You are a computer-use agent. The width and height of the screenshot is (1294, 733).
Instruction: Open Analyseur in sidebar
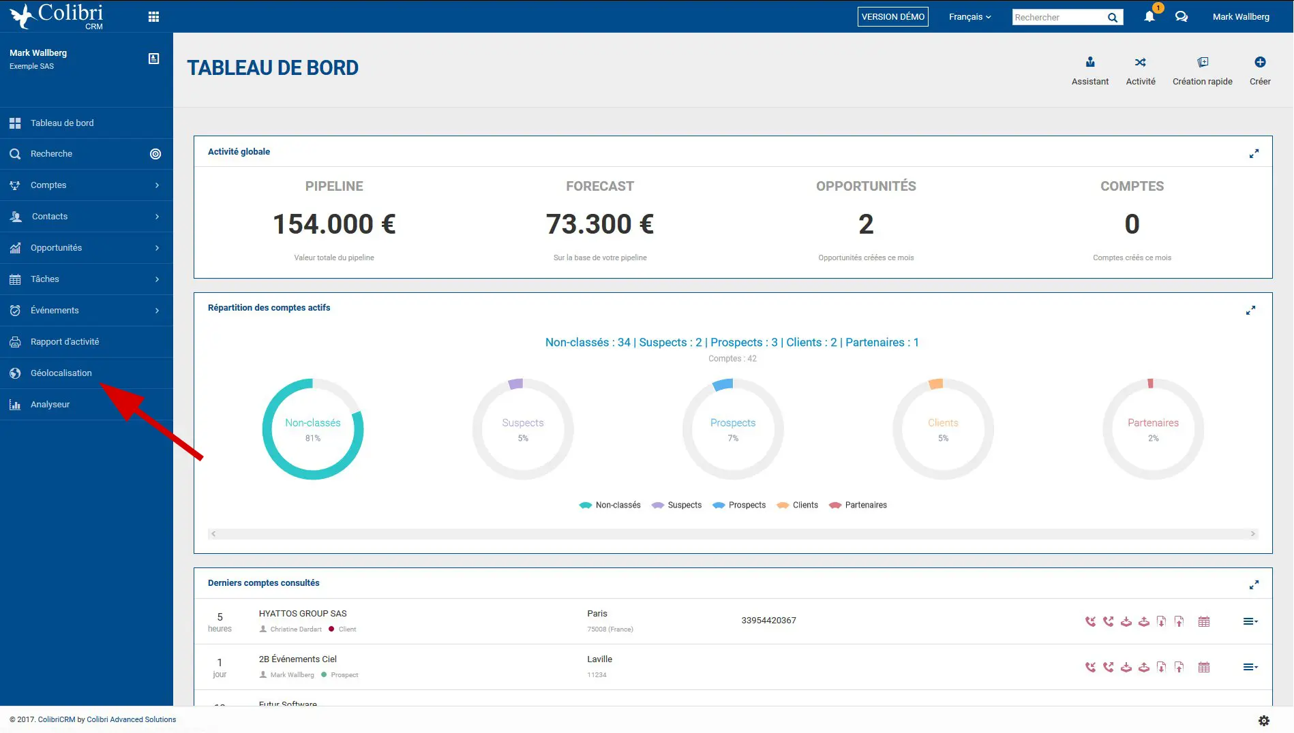87,405
